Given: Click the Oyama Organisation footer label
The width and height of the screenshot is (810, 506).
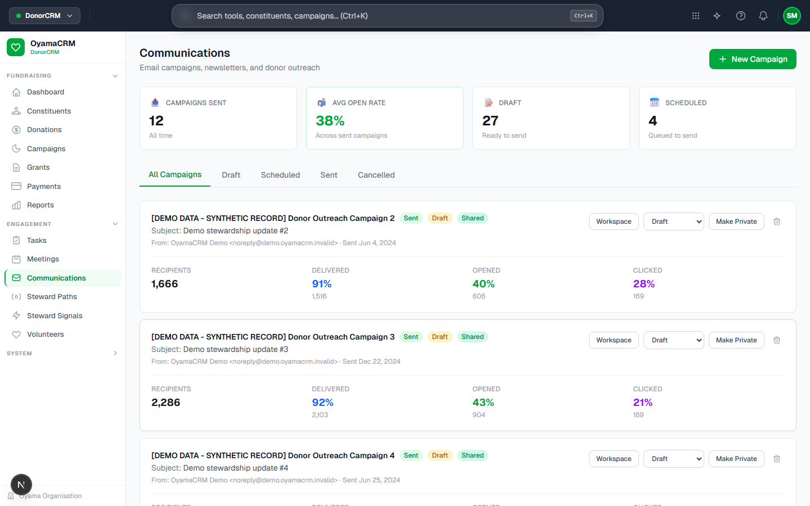Looking at the screenshot, I should click(x=51, y=496).
